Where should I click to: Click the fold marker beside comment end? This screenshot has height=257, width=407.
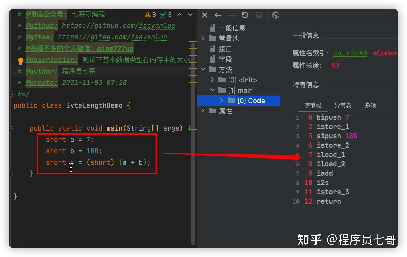[11, 94]
